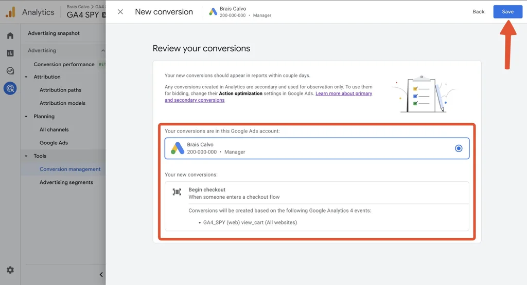The image size is (527, 285).
Task: Click the New conversion panel title
Action: coord(164,12)
